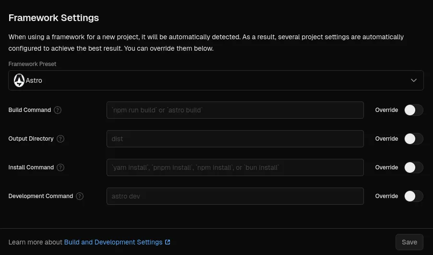Turn on Install Command override
The height and width of the screenshot is (255, 433).
pos(413,167)
